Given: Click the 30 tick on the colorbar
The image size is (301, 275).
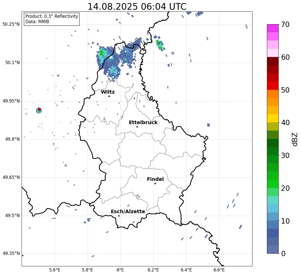Looking at the screenshot, I should 285,155.
